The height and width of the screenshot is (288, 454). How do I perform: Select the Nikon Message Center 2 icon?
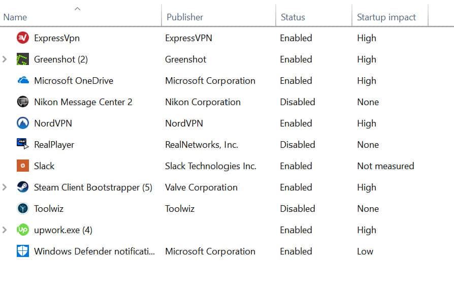22,102
